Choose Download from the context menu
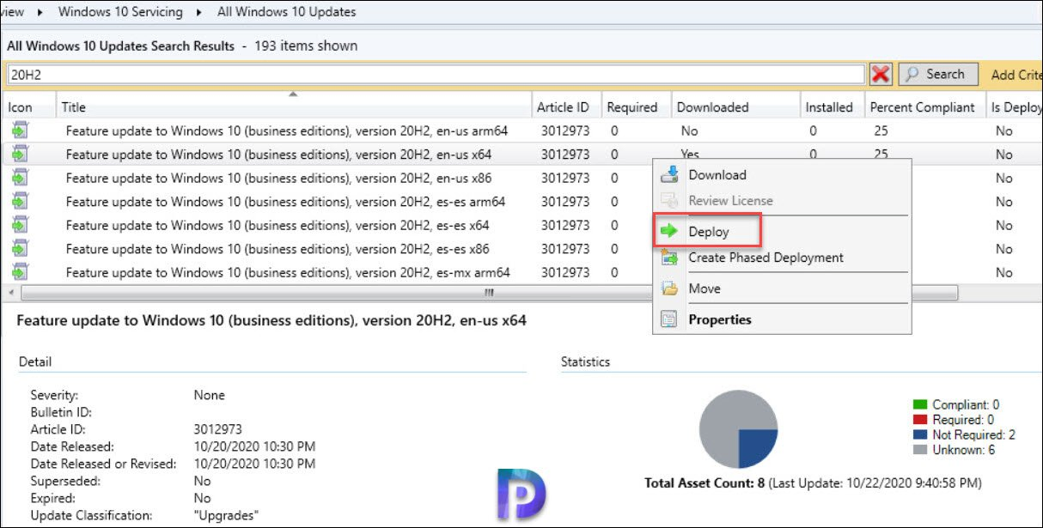The width and height of the screenshot is (1043, 528). coord(717,175)
